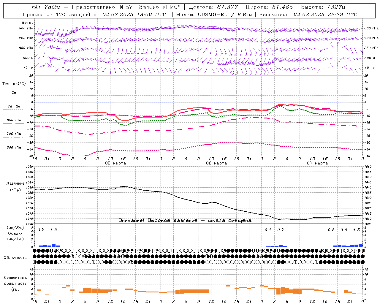Click the (мм/3ч.) precipitation unit label

click(15, 228)
